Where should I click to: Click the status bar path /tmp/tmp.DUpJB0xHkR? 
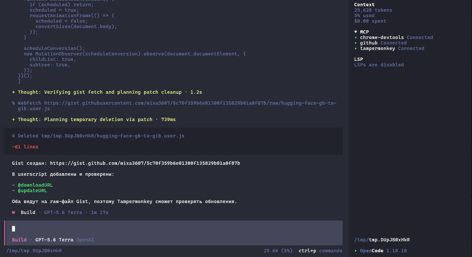pos(34,251)
